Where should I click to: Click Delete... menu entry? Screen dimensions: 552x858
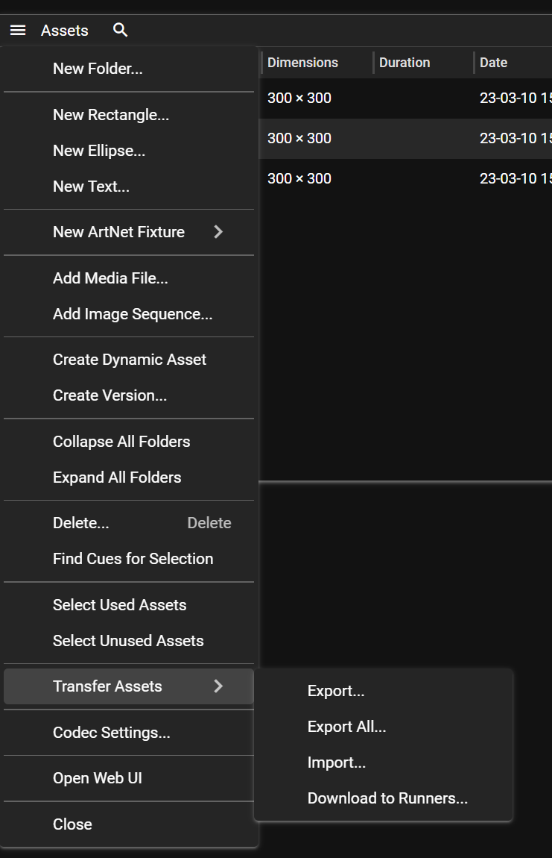click(x=129, y=523)
